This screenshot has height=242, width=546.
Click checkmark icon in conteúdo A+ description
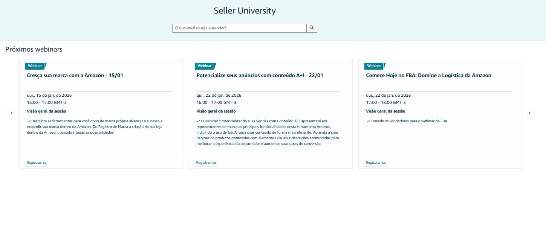[199, 121]
